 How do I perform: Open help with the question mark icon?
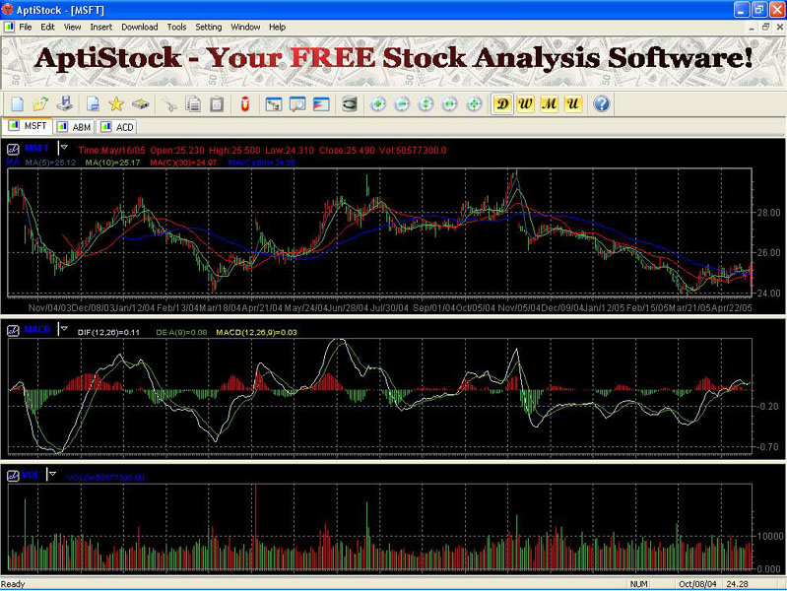[601, 104]
